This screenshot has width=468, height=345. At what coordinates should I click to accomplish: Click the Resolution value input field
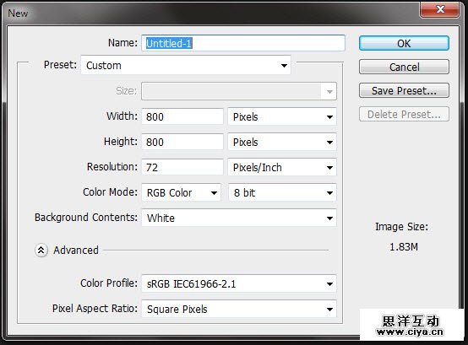[182, 167]
